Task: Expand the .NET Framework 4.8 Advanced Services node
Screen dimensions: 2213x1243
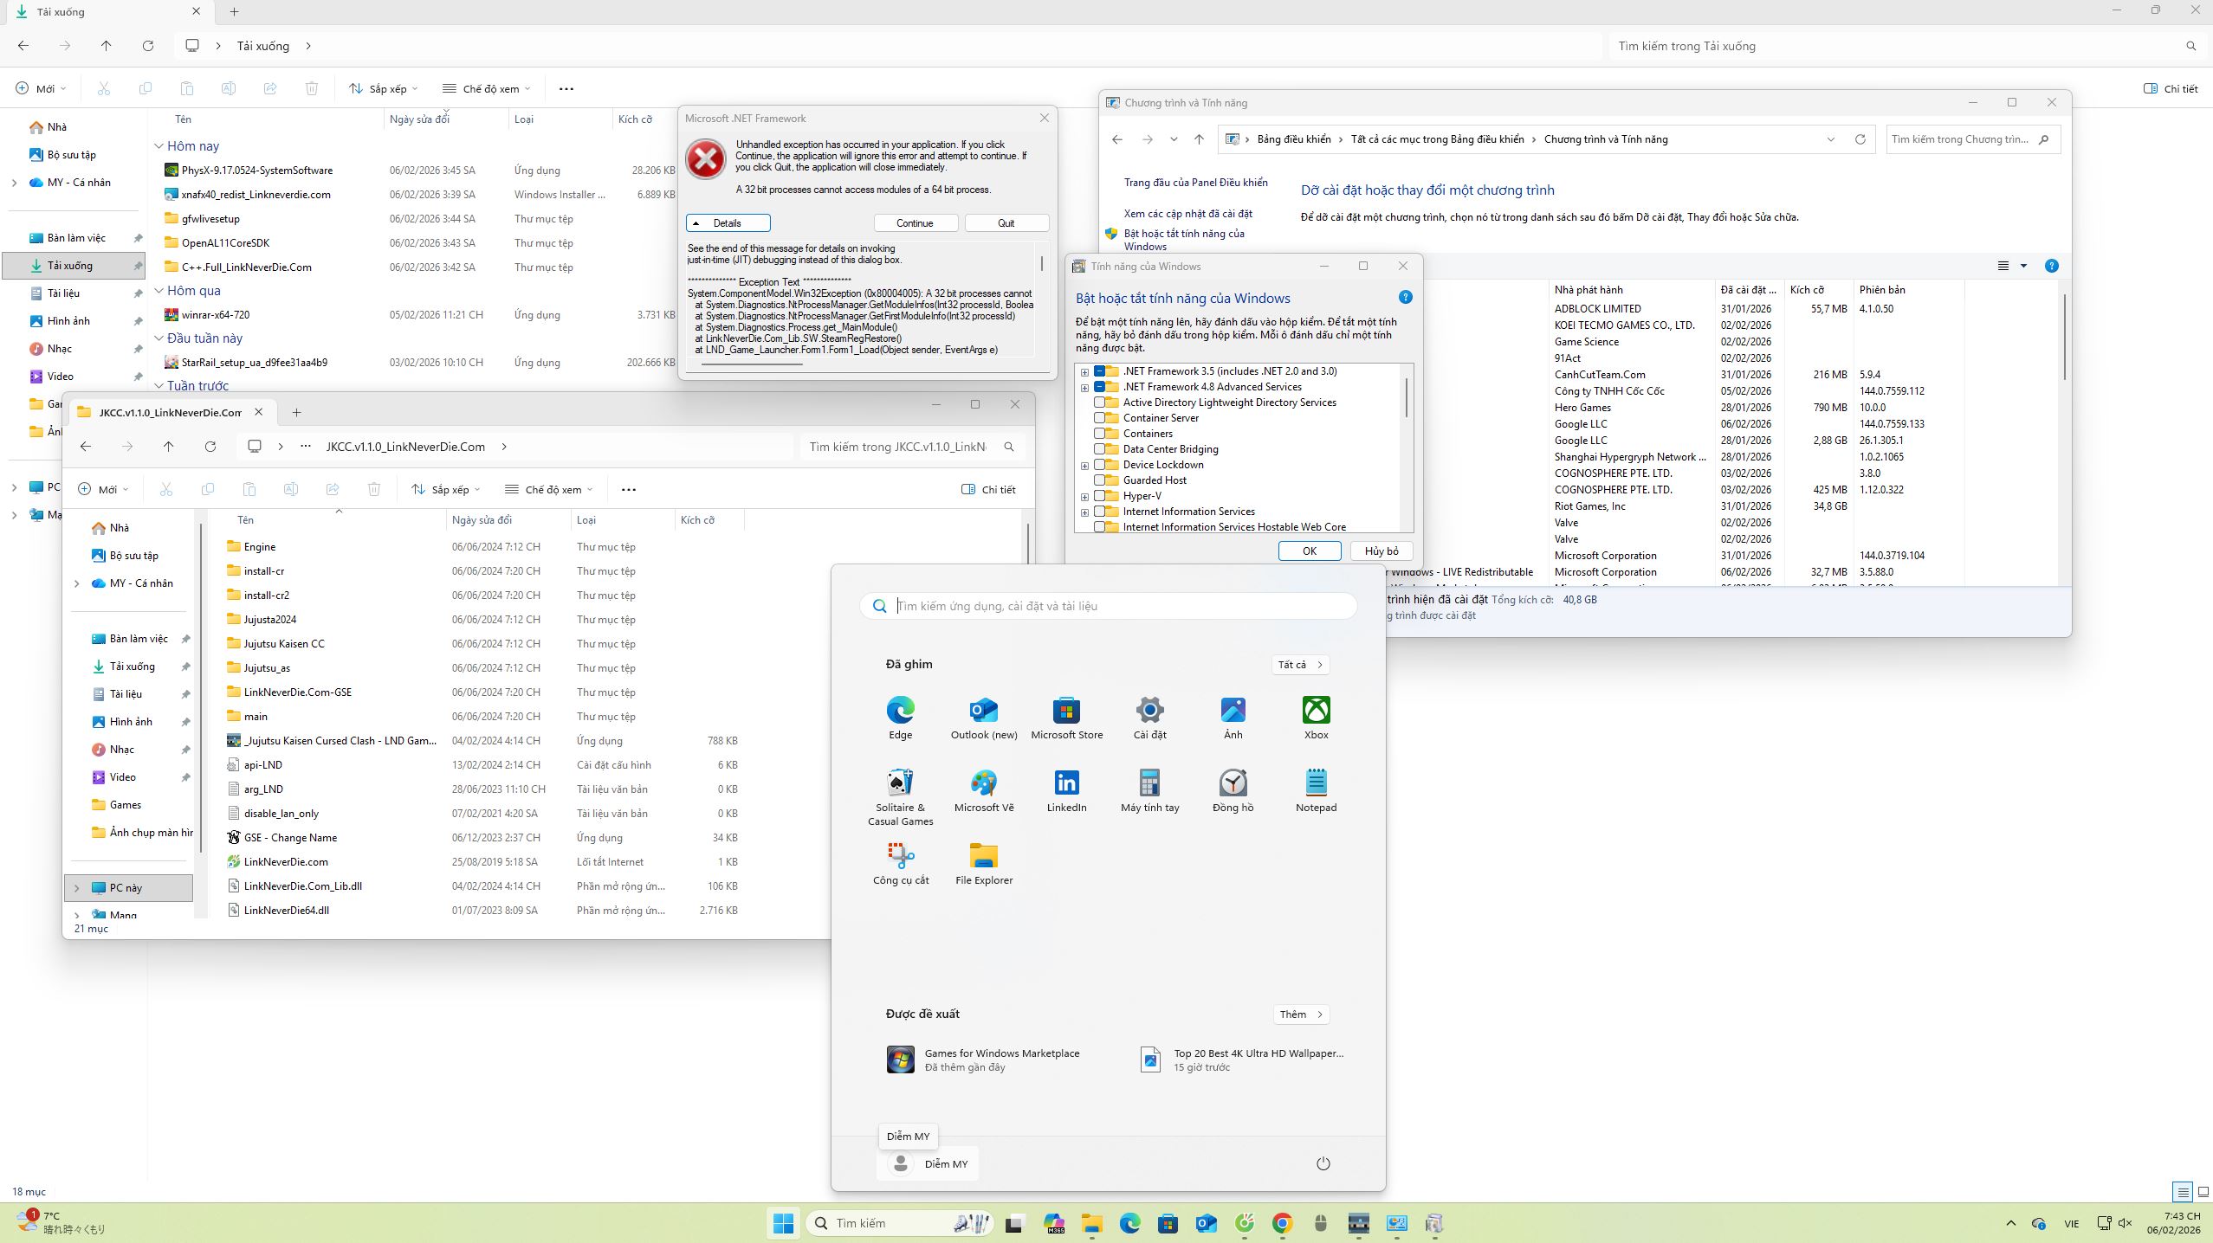Action: tap(1085, 387)
